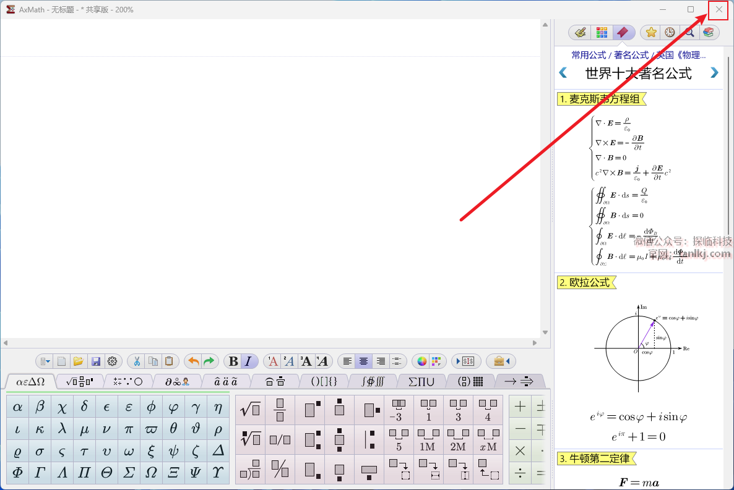Viewport: 734px width, 490px height.
Task: Click the 常用公式 breadcrumb link
Action: [x=589, y=55]
